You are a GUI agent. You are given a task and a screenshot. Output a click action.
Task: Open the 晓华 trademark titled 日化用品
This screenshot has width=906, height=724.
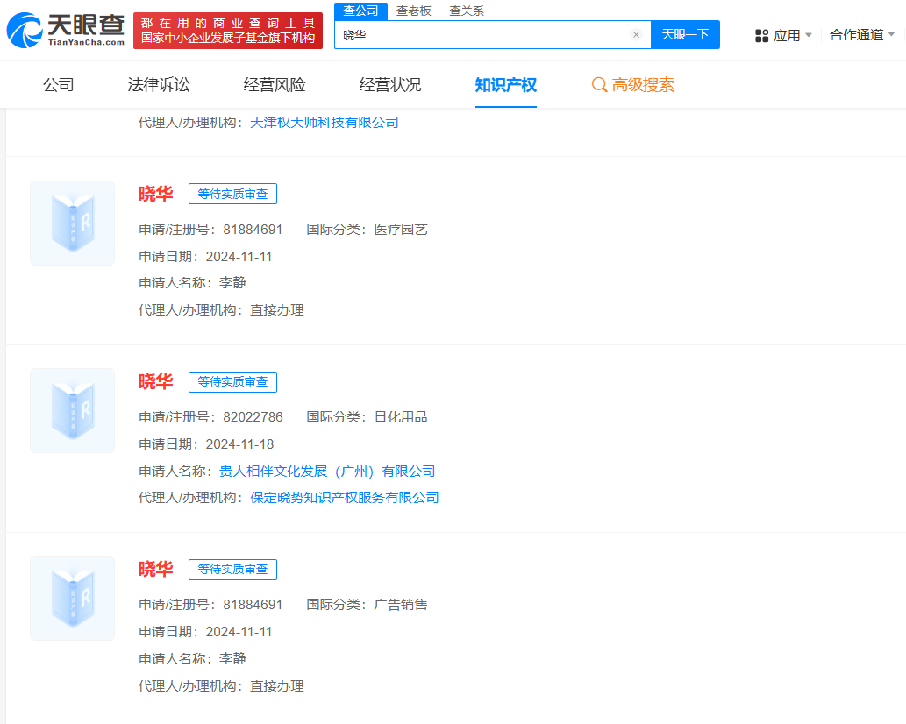pyautogui.click(x=155, y=381)
